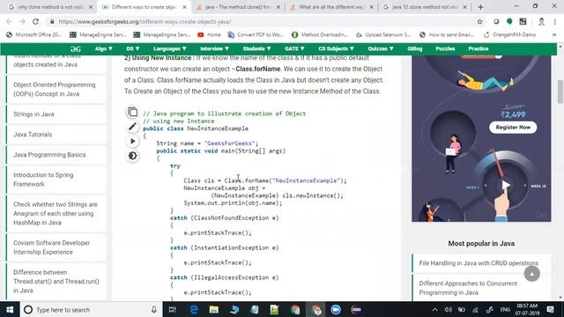Image resolution: width=564 pixels, height=317 pixels.
Task: Open Introduction to Spring Framework link
Action: [43, 180]
